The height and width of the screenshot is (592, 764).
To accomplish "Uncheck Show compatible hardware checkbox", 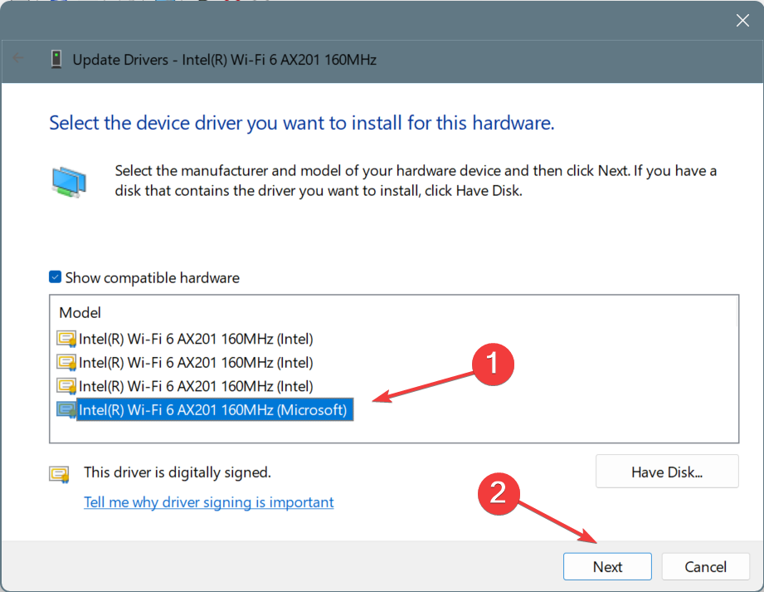I will click(55, 277).
